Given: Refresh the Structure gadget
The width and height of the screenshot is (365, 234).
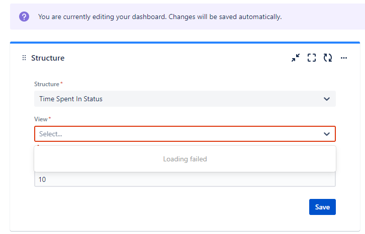Looking at the screenshot, I should 327,58.
